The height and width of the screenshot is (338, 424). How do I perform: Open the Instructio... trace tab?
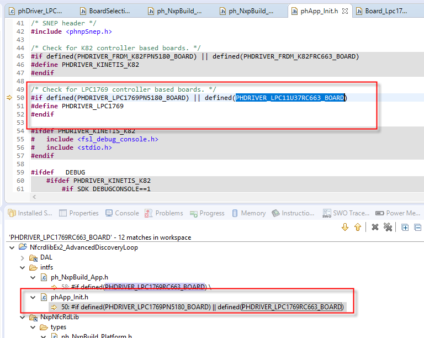pyautogui.click(x=293, y=213)
